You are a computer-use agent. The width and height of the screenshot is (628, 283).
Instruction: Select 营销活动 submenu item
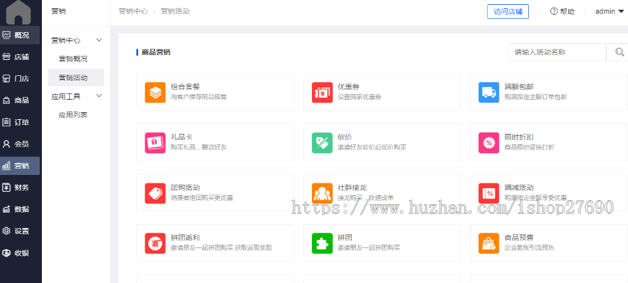point(76,77)
